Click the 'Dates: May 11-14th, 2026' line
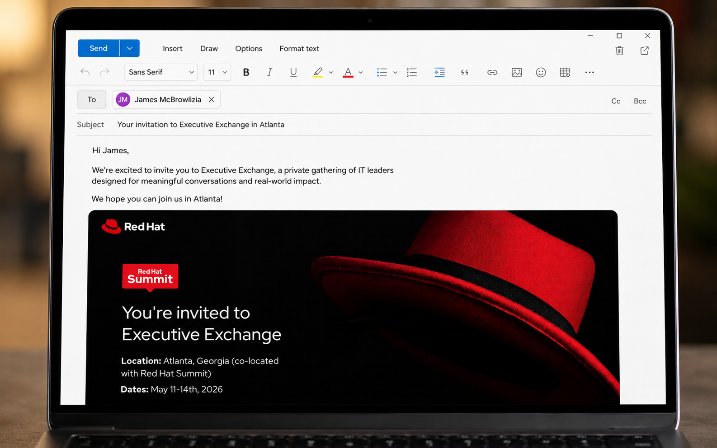This screenshot has width=717, height=448. pos(172,389)
